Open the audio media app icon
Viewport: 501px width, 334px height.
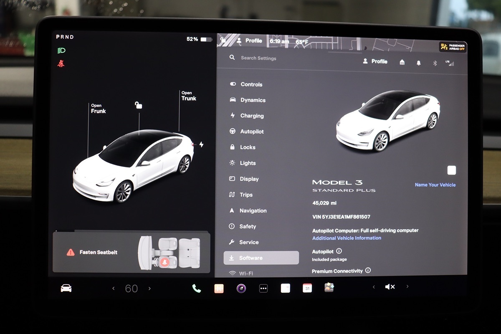pyautogui.click(x=219, y=288)
